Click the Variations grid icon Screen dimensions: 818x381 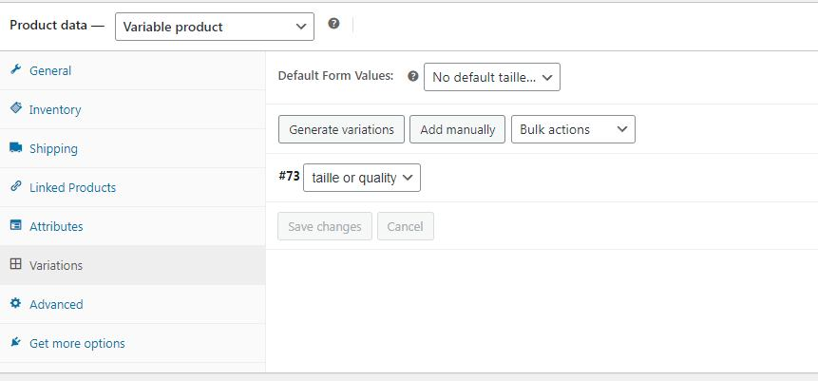[x=15, y=265]
